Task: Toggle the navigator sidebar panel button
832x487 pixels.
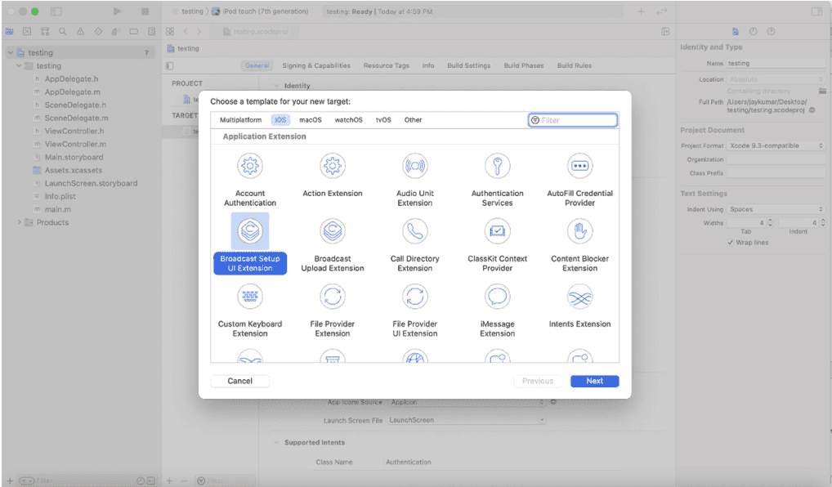Action: click(x=56, y=11)
